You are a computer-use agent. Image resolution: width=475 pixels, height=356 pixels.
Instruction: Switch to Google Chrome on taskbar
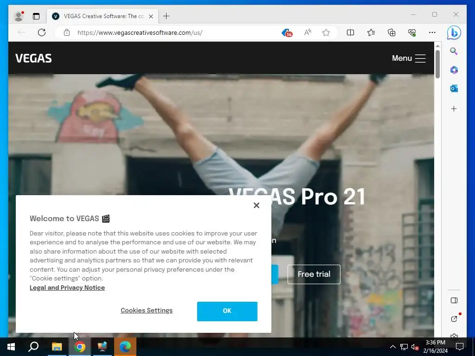[80, 347]
